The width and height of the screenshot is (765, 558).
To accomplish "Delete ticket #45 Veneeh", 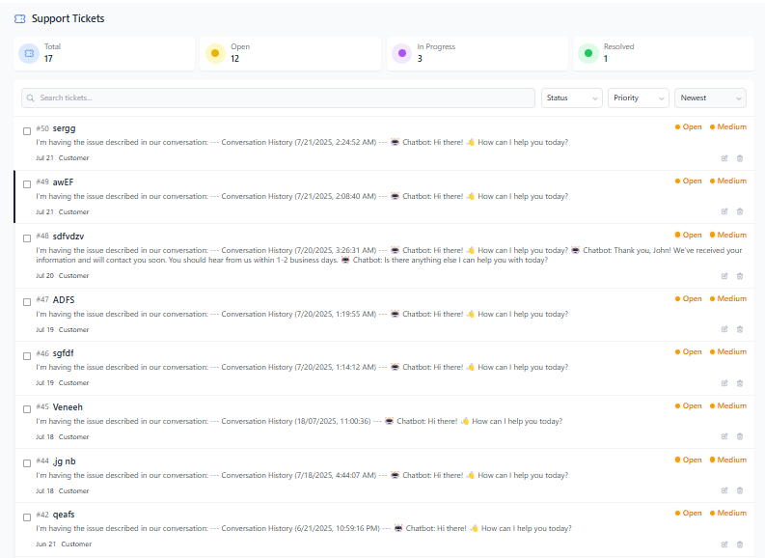I will click(740, 436).
